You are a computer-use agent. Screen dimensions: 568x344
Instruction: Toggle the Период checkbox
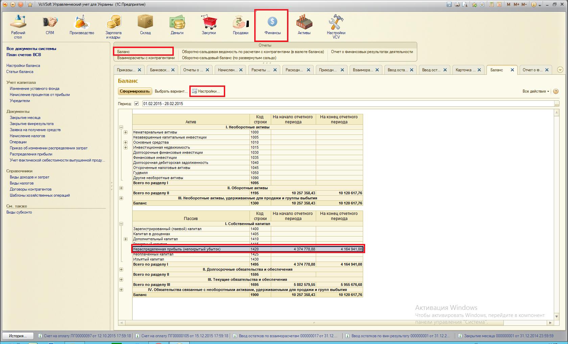click(x=137, y=104)
